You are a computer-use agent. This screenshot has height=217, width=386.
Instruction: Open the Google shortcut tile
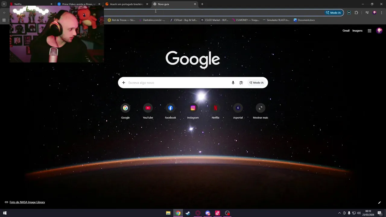click(x=125, y=111)
